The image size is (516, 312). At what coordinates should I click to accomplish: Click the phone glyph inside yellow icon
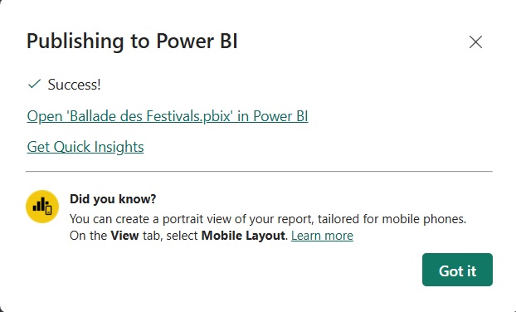(x=49, y=210)
